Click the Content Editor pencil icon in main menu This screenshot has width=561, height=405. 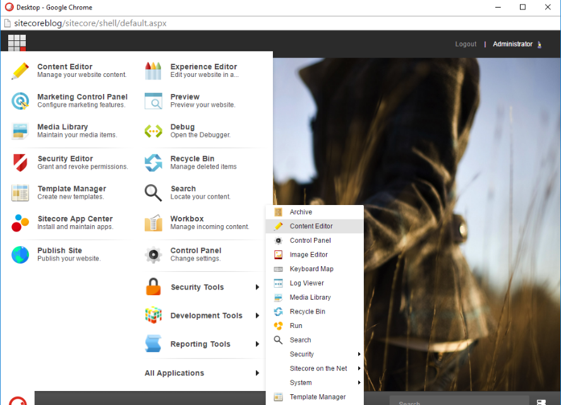coord(20,71)
